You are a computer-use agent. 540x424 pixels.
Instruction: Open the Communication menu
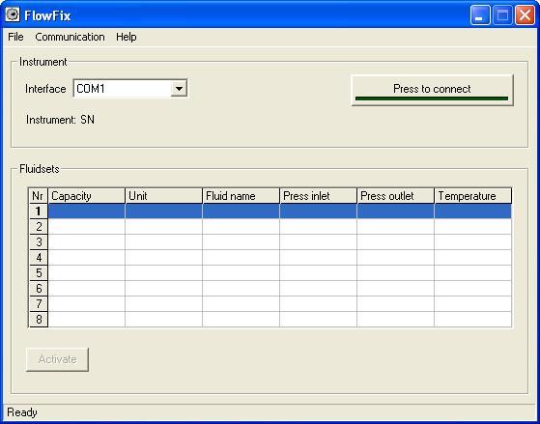pyautogui.click(x=70, y=37)
